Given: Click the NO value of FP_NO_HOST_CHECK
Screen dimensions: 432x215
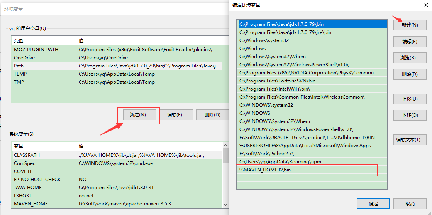Looking at the screenshot, I should (x=82, y=179).
